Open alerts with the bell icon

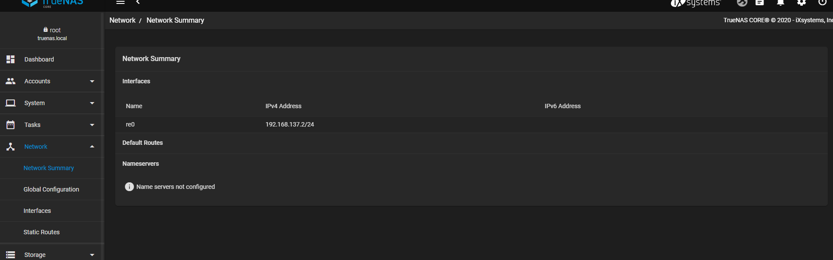point(781,3)
